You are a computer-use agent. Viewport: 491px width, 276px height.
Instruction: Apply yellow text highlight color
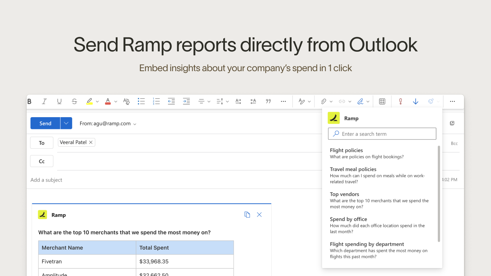[90, 102]
